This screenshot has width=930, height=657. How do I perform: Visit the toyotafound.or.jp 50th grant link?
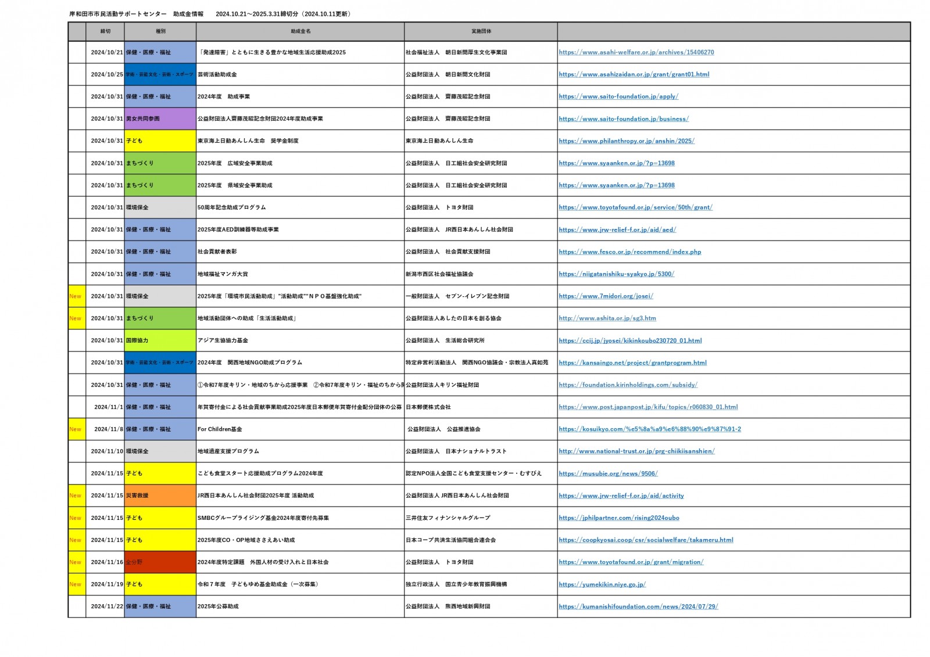635,207
